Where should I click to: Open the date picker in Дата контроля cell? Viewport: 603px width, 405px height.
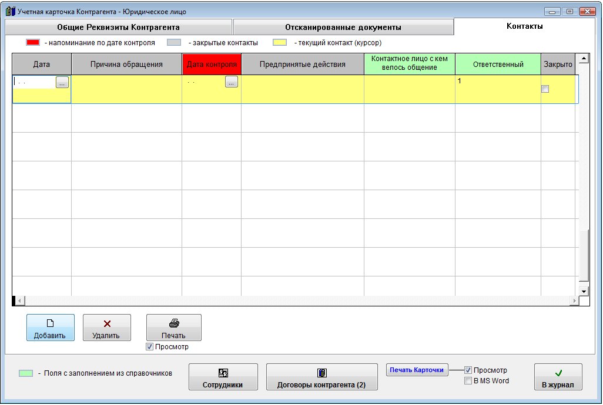tap(232, 82)
